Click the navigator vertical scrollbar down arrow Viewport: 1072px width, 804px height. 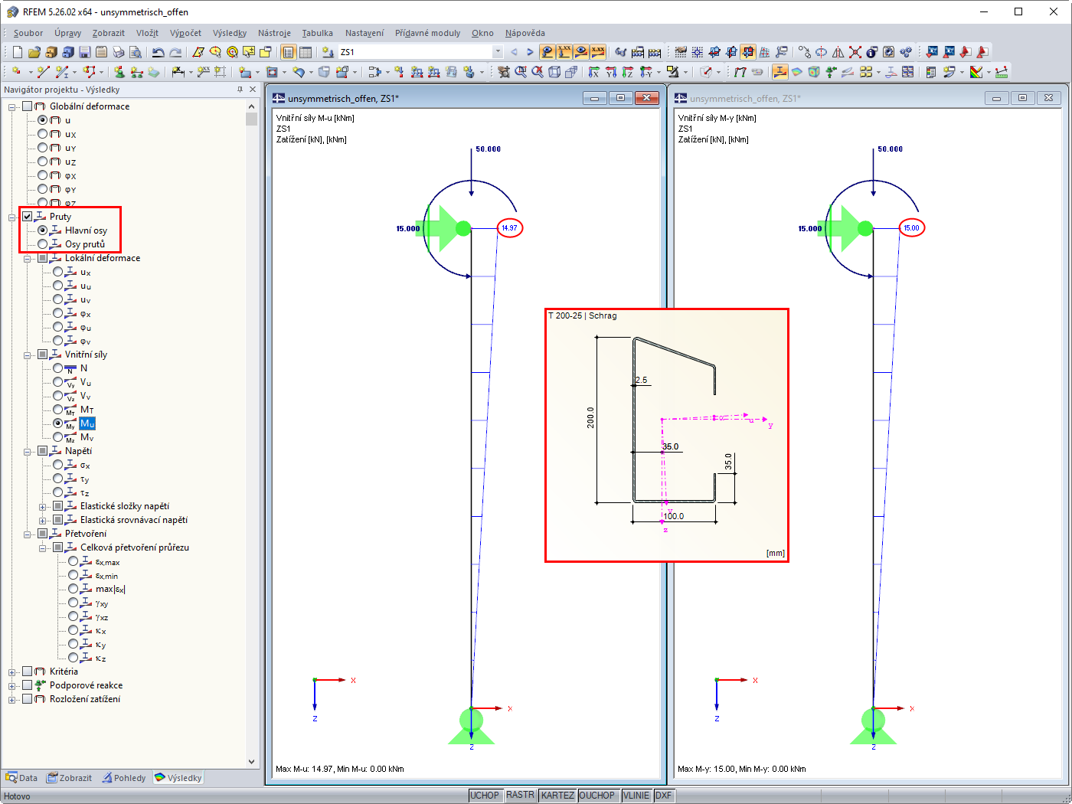[x=251, y=762]
